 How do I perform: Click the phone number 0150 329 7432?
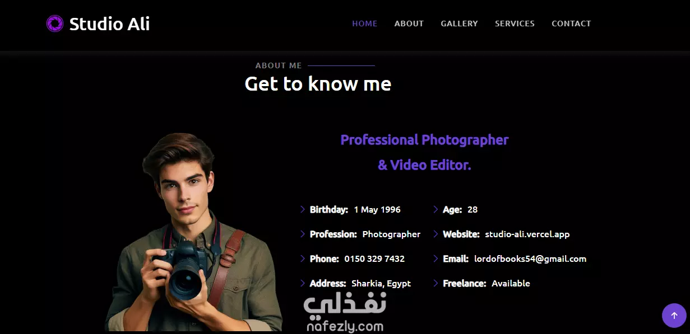374,258
